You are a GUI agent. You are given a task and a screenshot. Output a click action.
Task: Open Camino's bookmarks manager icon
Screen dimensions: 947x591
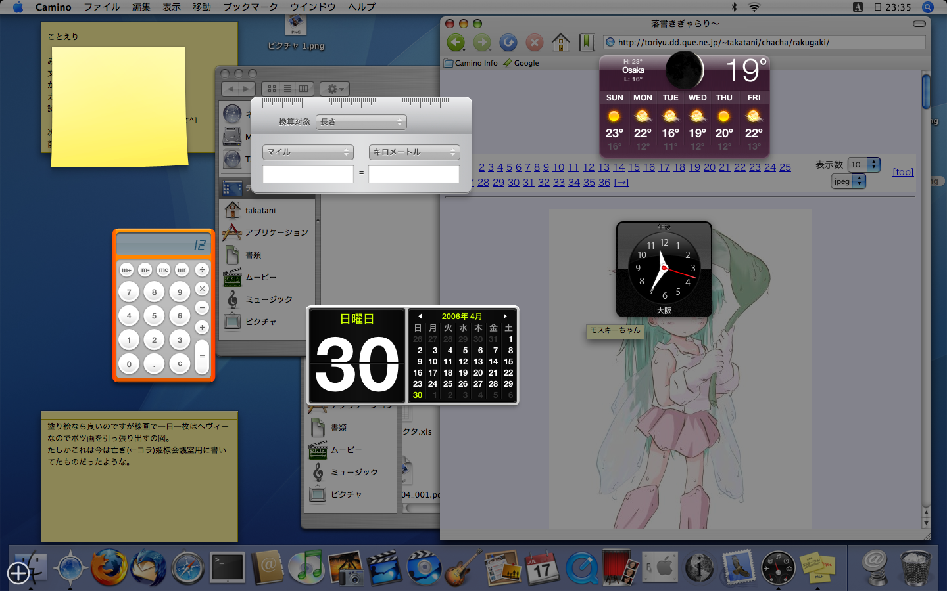pyautogui.click(x=587, y=43)
